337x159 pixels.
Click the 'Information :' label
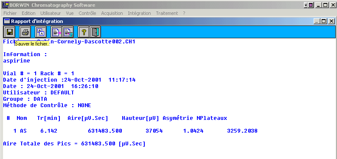25,54
